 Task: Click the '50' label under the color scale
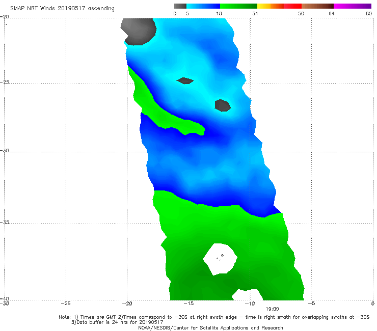[301, 13]
